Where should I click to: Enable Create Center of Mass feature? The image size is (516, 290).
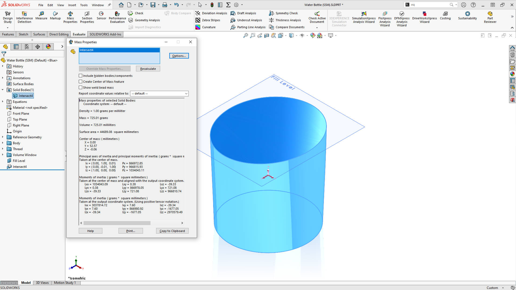pyautogui.click(x=80, y=82)
